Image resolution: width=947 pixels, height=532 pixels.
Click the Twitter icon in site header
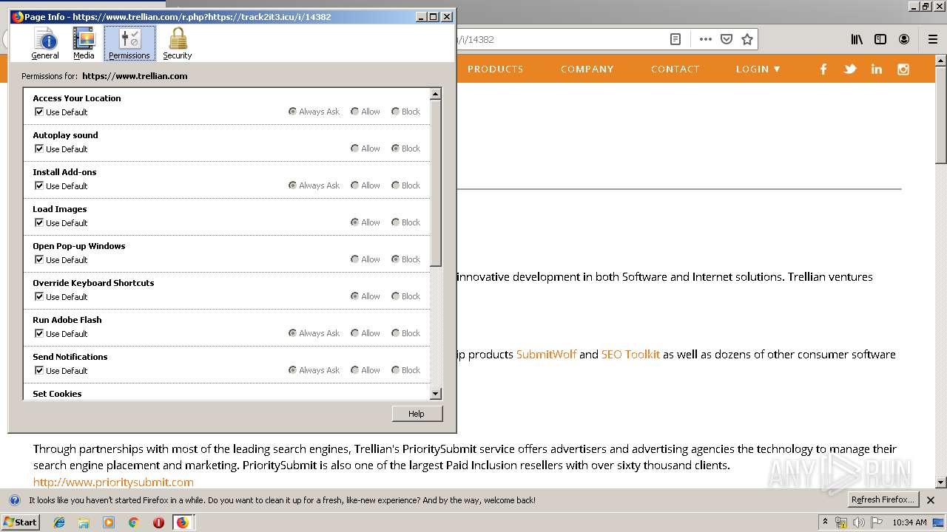[850, 69]
